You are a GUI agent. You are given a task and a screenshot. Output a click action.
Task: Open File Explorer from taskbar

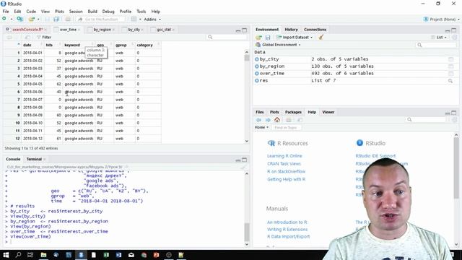[43, 255]
